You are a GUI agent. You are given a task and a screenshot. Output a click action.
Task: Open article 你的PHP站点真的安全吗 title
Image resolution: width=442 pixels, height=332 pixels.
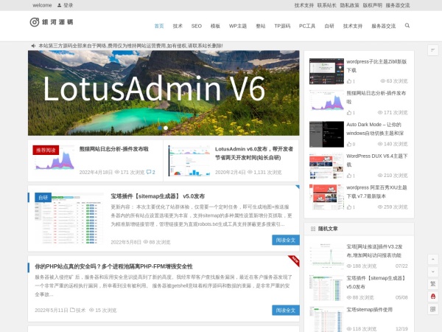tap(113, 266)
